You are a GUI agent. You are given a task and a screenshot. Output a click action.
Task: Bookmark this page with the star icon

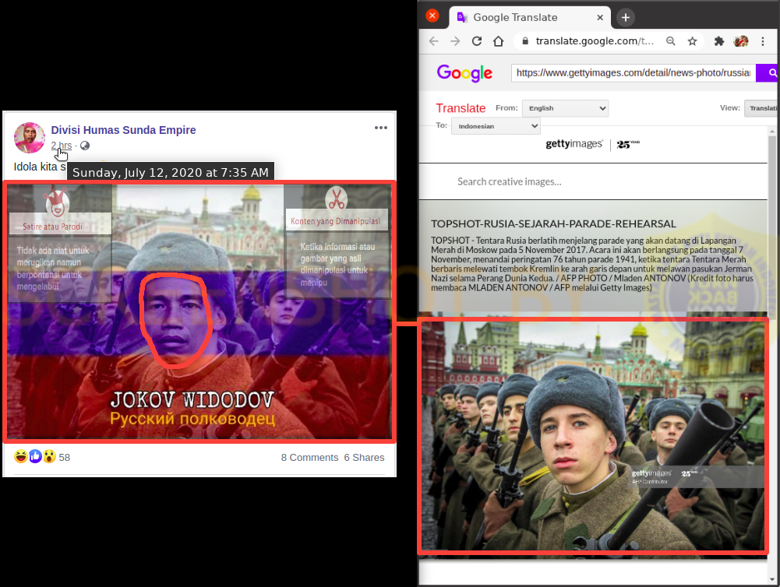coord(692,41)
